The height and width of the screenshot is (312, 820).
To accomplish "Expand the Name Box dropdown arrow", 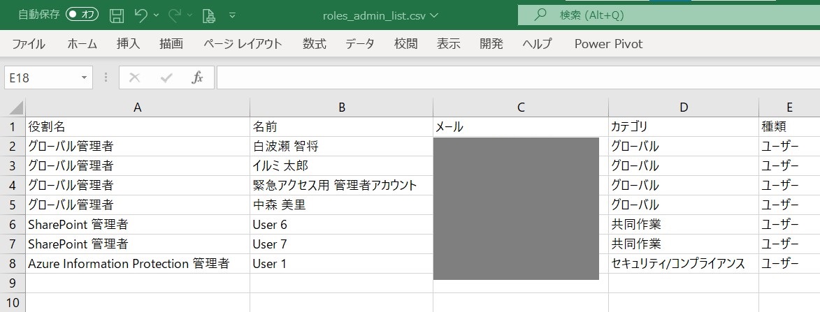I will click(x=84, y=77).
